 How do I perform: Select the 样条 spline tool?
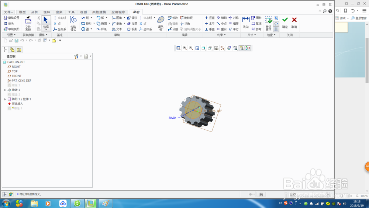point(102,29)
